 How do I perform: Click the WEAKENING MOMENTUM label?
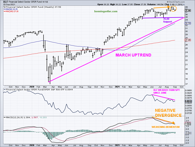(x=166, y=127)
